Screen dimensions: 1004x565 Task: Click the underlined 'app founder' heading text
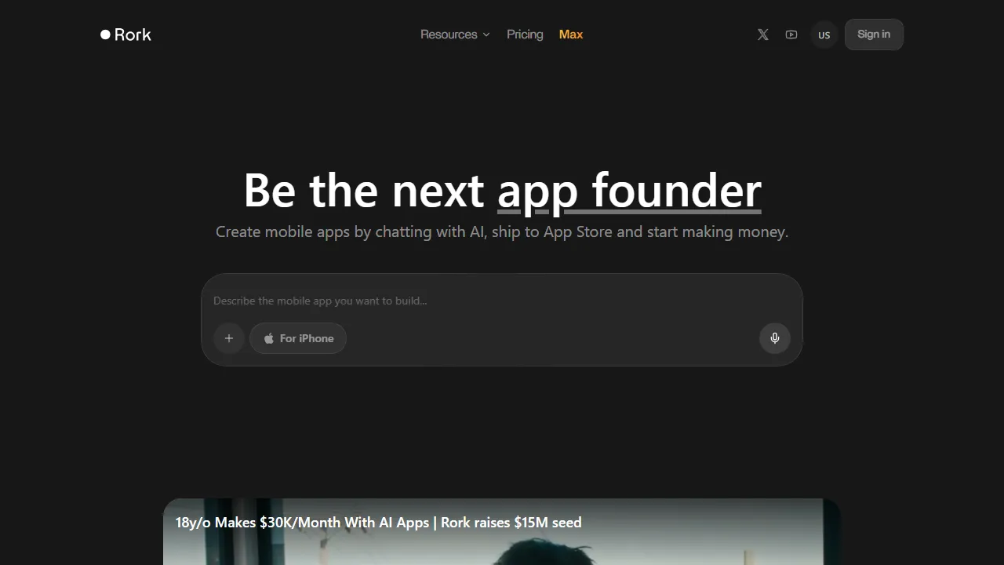click(x=629, y=190)
